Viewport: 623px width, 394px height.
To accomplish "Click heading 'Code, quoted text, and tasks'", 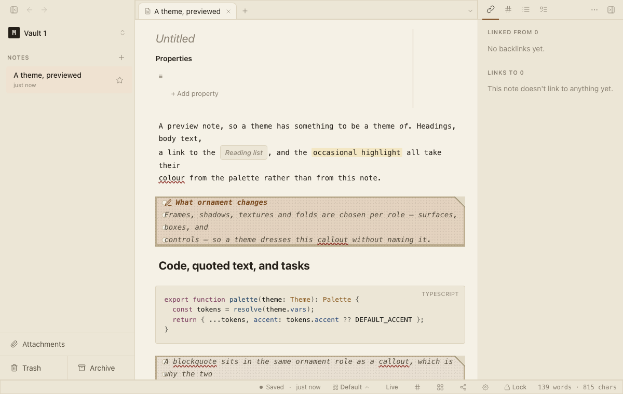I will point(234,266).
